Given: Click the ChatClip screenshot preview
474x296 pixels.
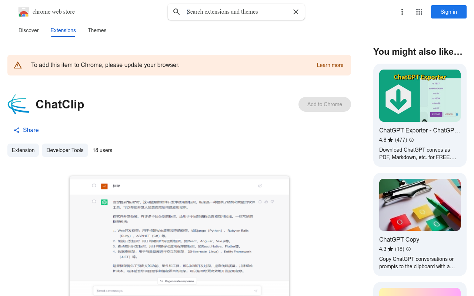Looking at the screenshot, I should (179, 236).
